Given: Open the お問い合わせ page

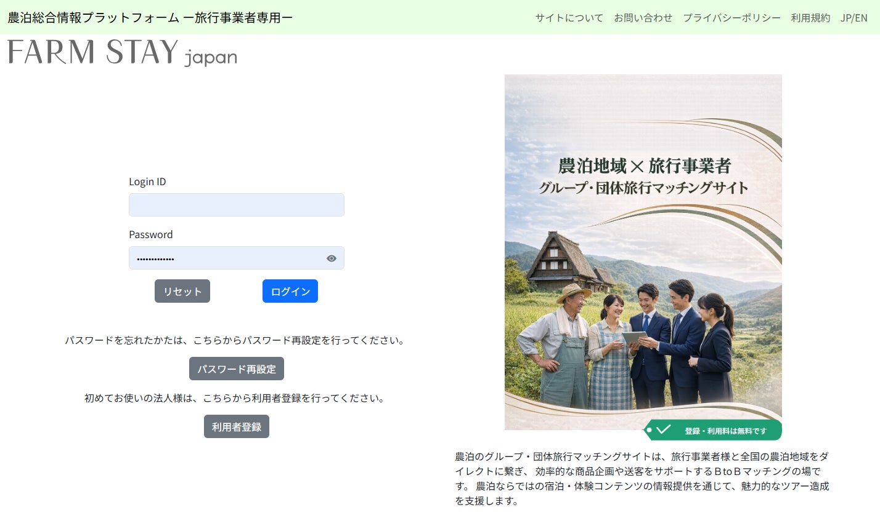Looking at the screenshot, I should pos(643,18).
